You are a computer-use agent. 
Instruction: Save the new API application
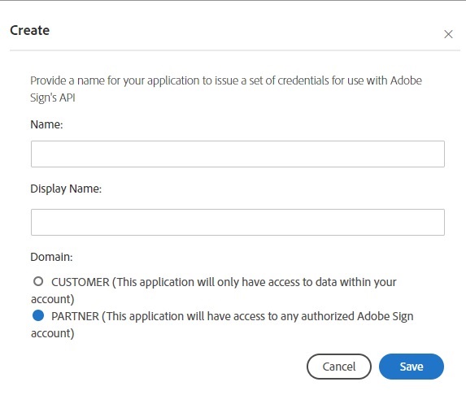pos(412,367)
